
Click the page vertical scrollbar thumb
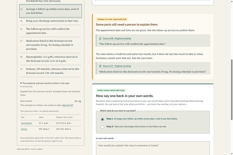coord(232,90)
